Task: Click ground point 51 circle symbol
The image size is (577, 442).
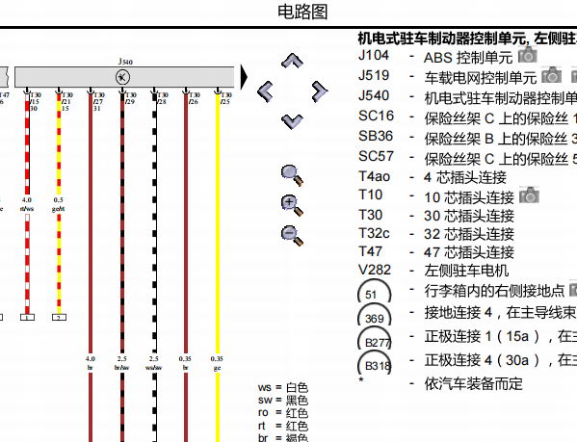Action: pos(375,292)
